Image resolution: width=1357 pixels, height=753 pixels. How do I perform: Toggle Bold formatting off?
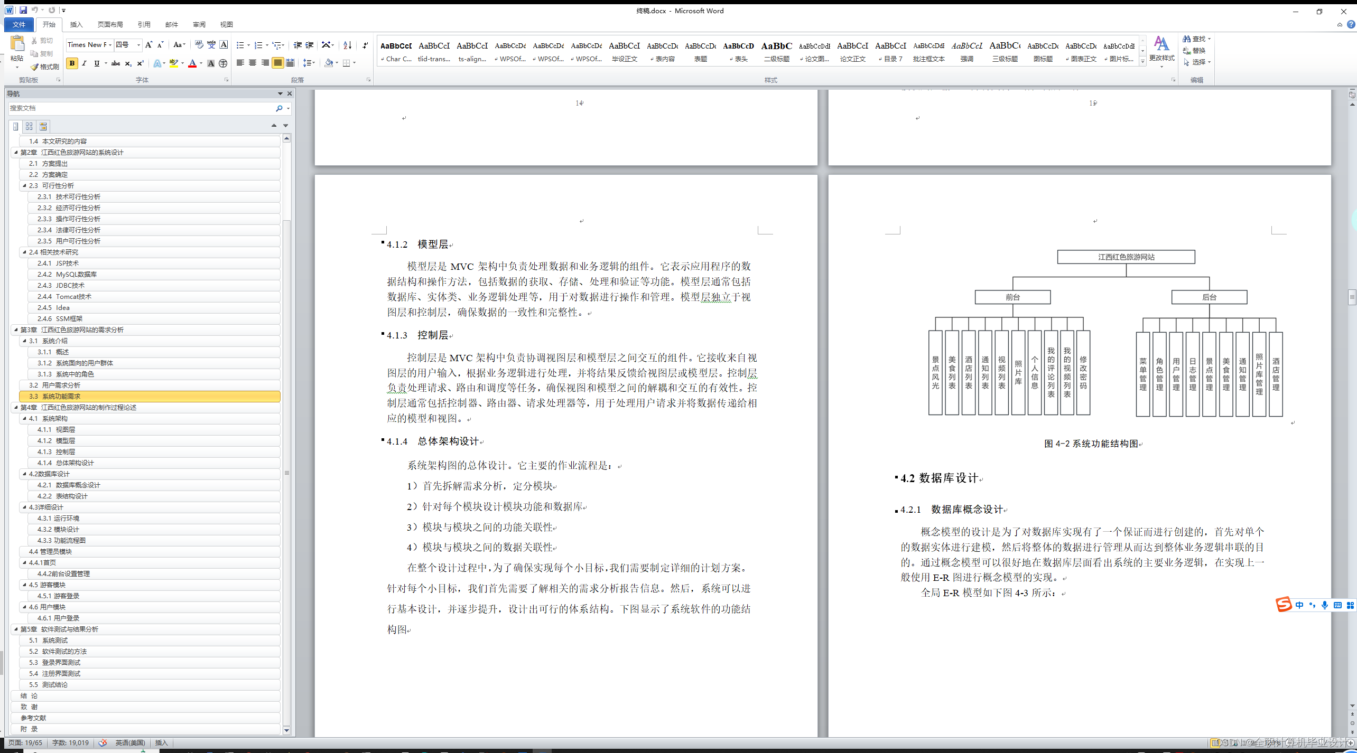(72, 63)
